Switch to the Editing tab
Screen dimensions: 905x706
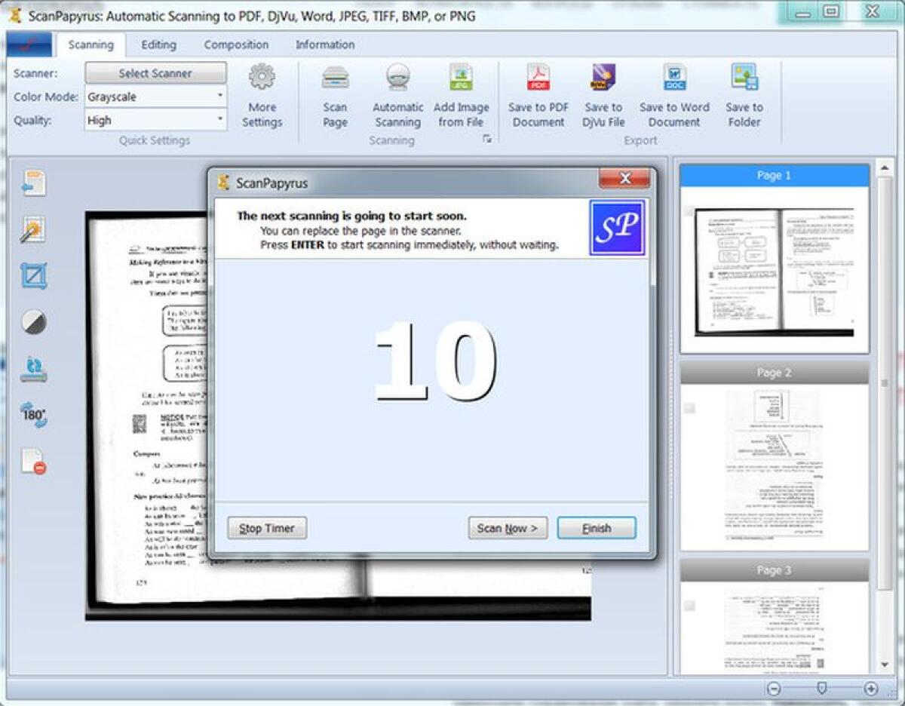158,45
